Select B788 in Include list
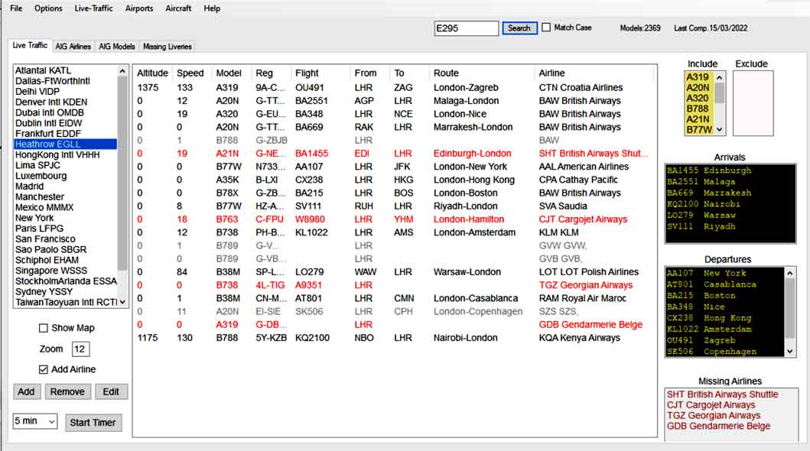Viewport: 810px width, 451px height. point(699,109)
